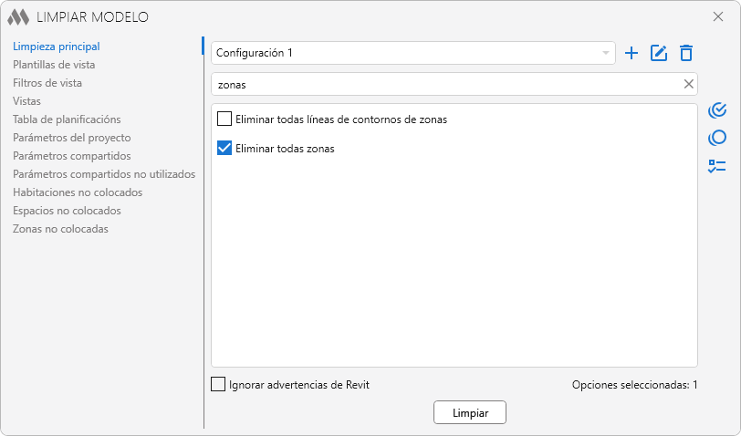Clear the search field with X icon

[689, 84]
